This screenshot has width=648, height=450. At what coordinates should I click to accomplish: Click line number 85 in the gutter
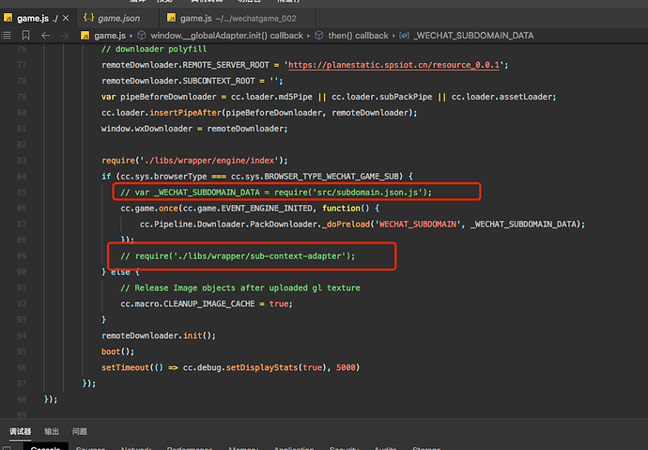coord(22,193)
